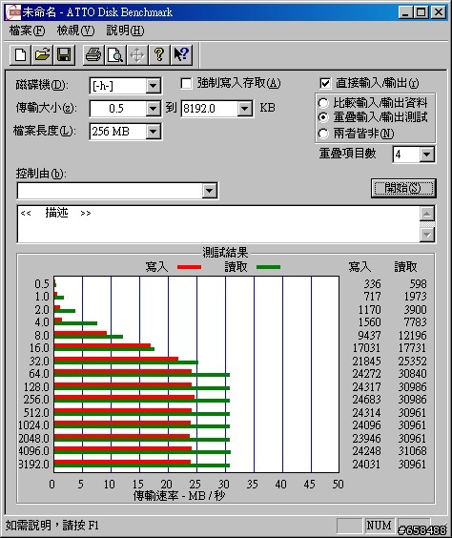Click the NUM indicator in status bar
This screenshot has width=452, height=538.
(x=379, y=526)
